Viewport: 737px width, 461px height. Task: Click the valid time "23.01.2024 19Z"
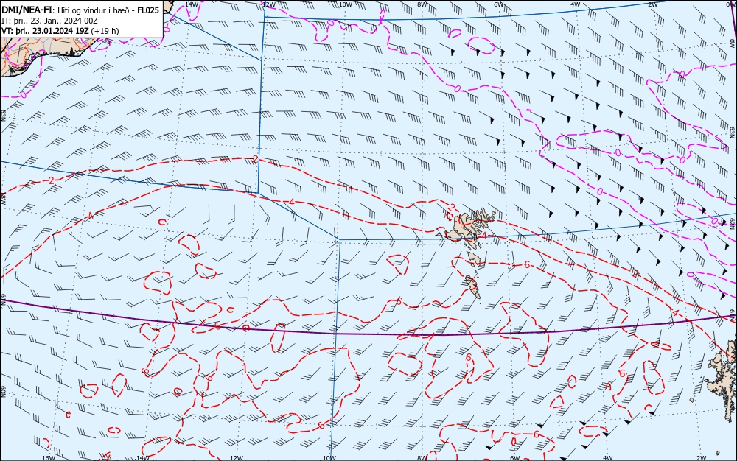(x=60, y=31)
